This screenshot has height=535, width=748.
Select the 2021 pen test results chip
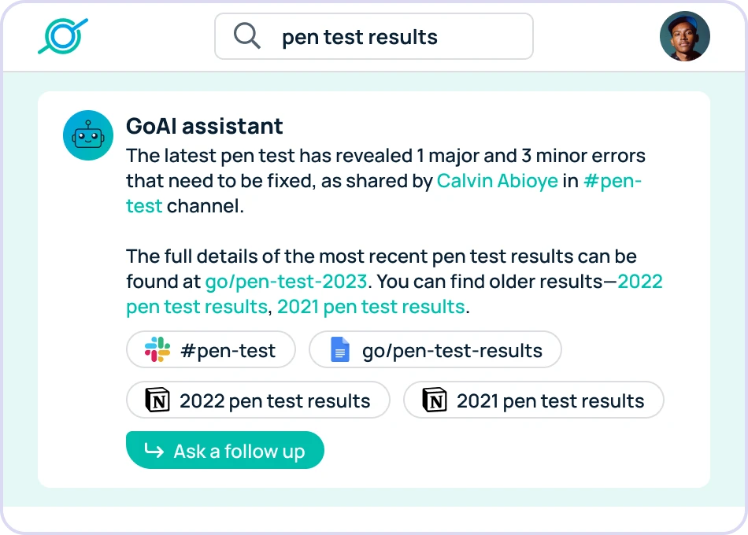534,400
